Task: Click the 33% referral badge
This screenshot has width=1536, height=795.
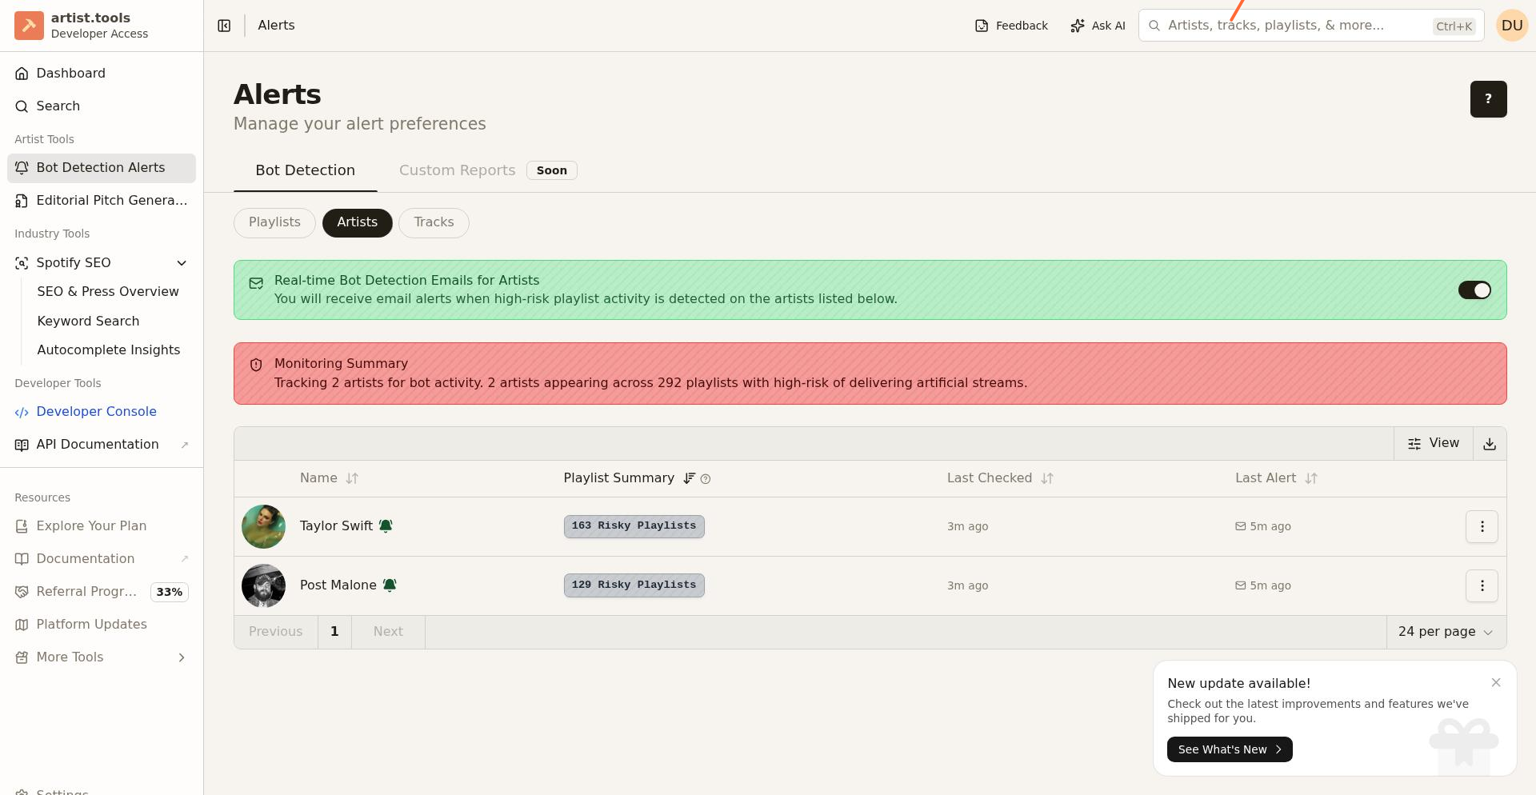Action: click(x=170, y=592)
